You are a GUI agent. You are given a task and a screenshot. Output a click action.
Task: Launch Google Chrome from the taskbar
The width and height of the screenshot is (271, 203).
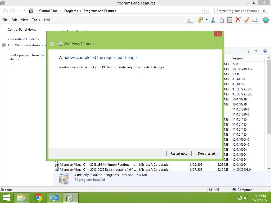click(x=38, y=198)
